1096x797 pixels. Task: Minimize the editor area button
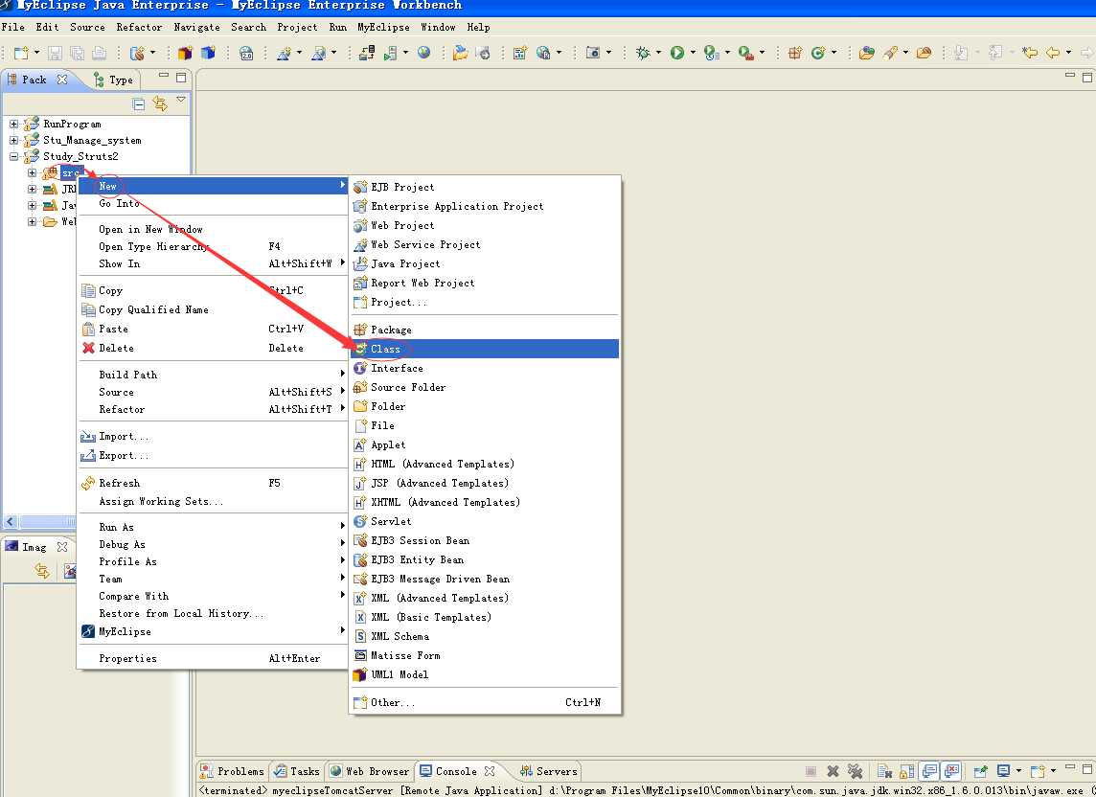point(1069,76)
